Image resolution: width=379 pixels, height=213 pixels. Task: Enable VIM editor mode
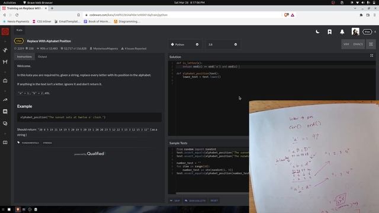(346, 44)
